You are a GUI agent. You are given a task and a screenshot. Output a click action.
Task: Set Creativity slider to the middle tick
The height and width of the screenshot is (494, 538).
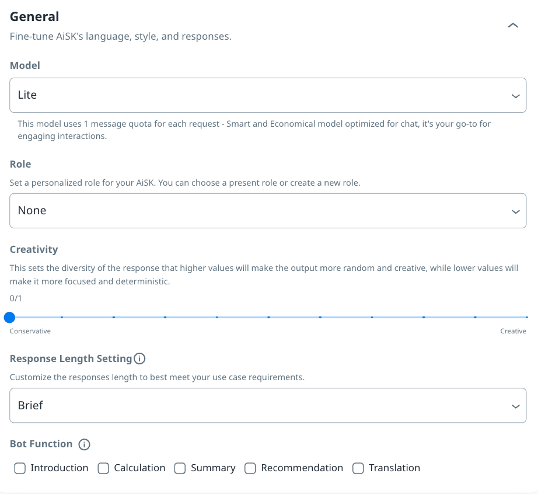tap(268, 318)
